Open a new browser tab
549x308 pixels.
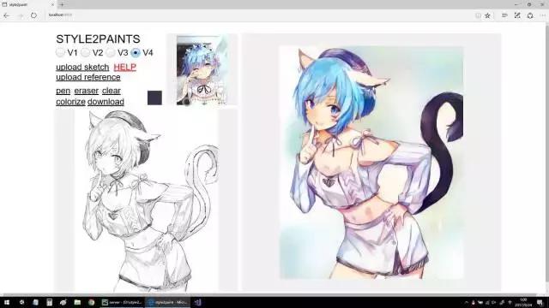(x=62, y=4)
